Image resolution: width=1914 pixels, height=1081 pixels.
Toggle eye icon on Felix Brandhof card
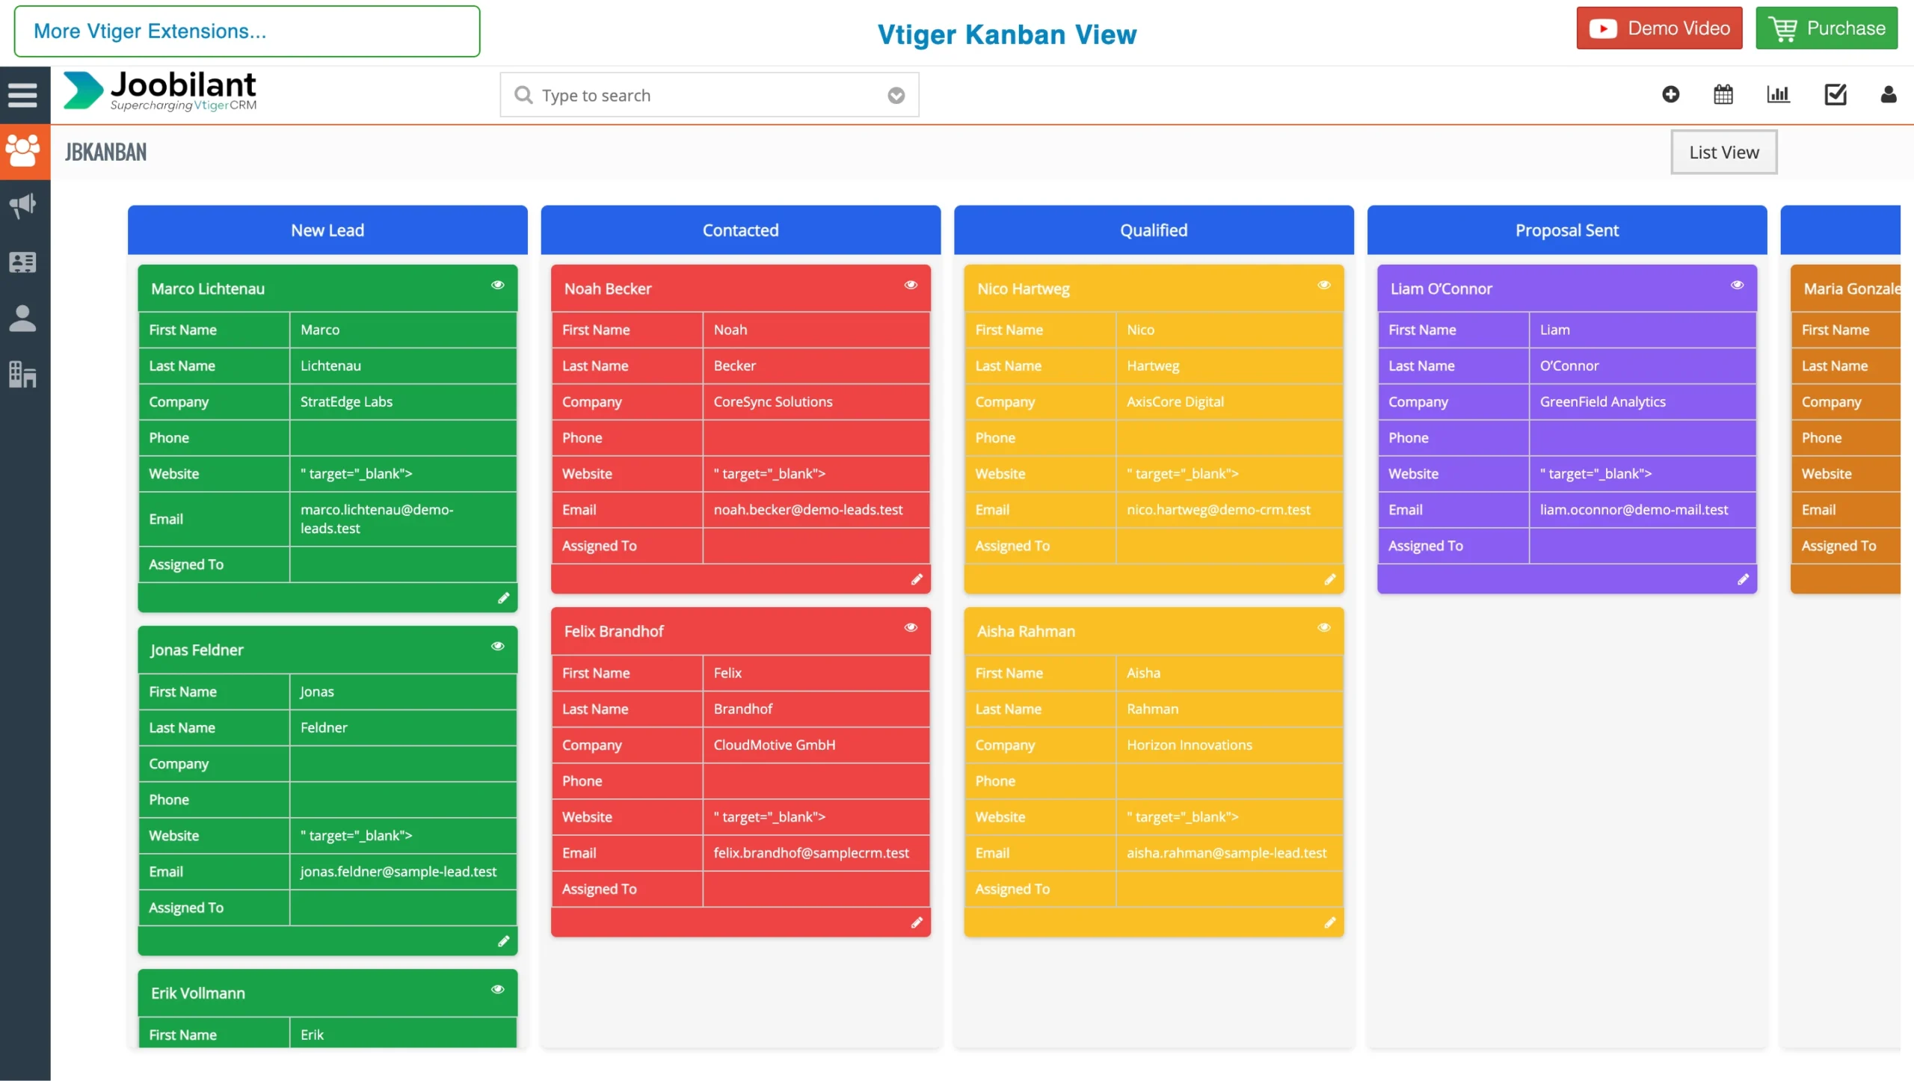[911, 627]
